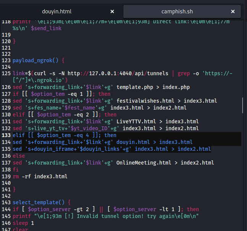
Task: Click template.php on line 126
Action: point(134,87)
